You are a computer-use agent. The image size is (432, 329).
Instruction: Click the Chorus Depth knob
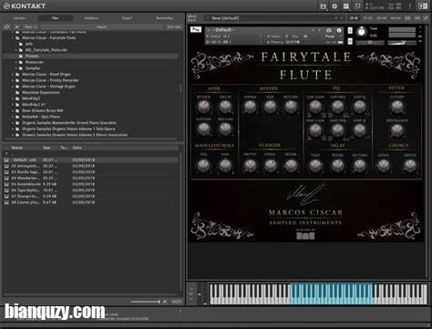409,166
